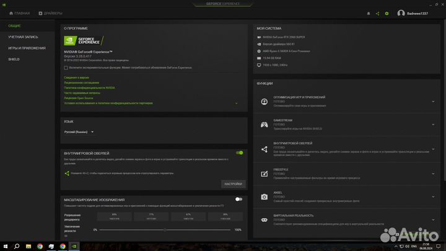Expand the FREESTYLE feature row
446x251 pixels.
tap(433, 174)
